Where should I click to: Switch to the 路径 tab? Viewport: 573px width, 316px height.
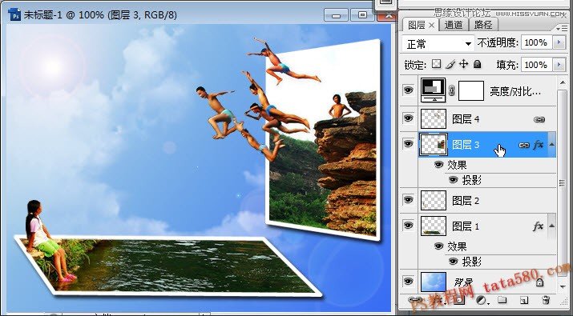[x=483, y=25]
